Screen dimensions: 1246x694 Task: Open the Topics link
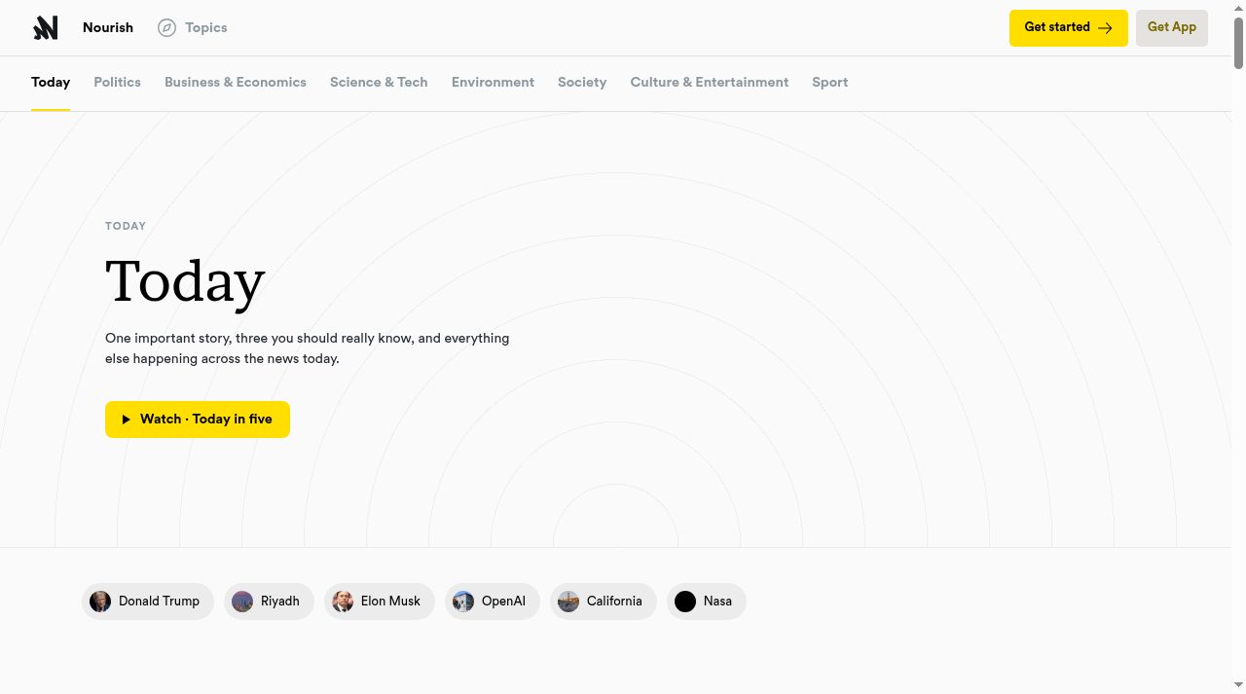193,27
